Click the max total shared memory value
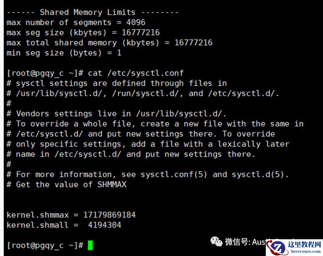323x256 pixels. [193, 43]
